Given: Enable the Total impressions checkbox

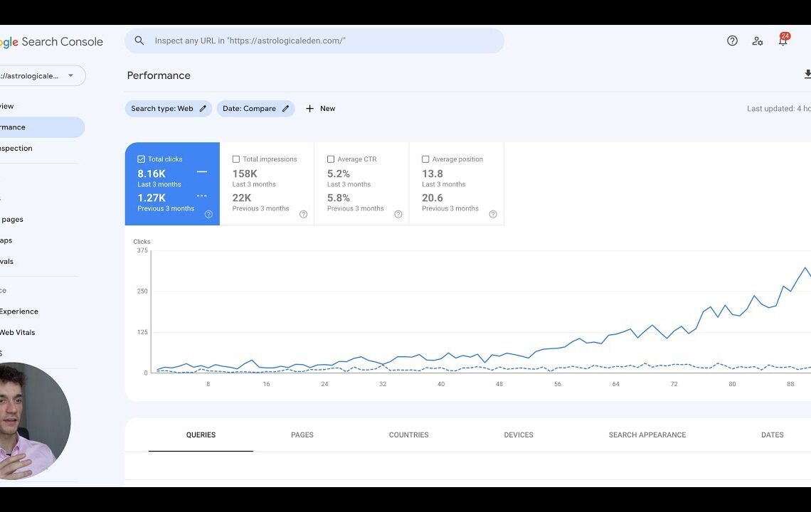Looking at the screenshot, I should tap(236, 159).
